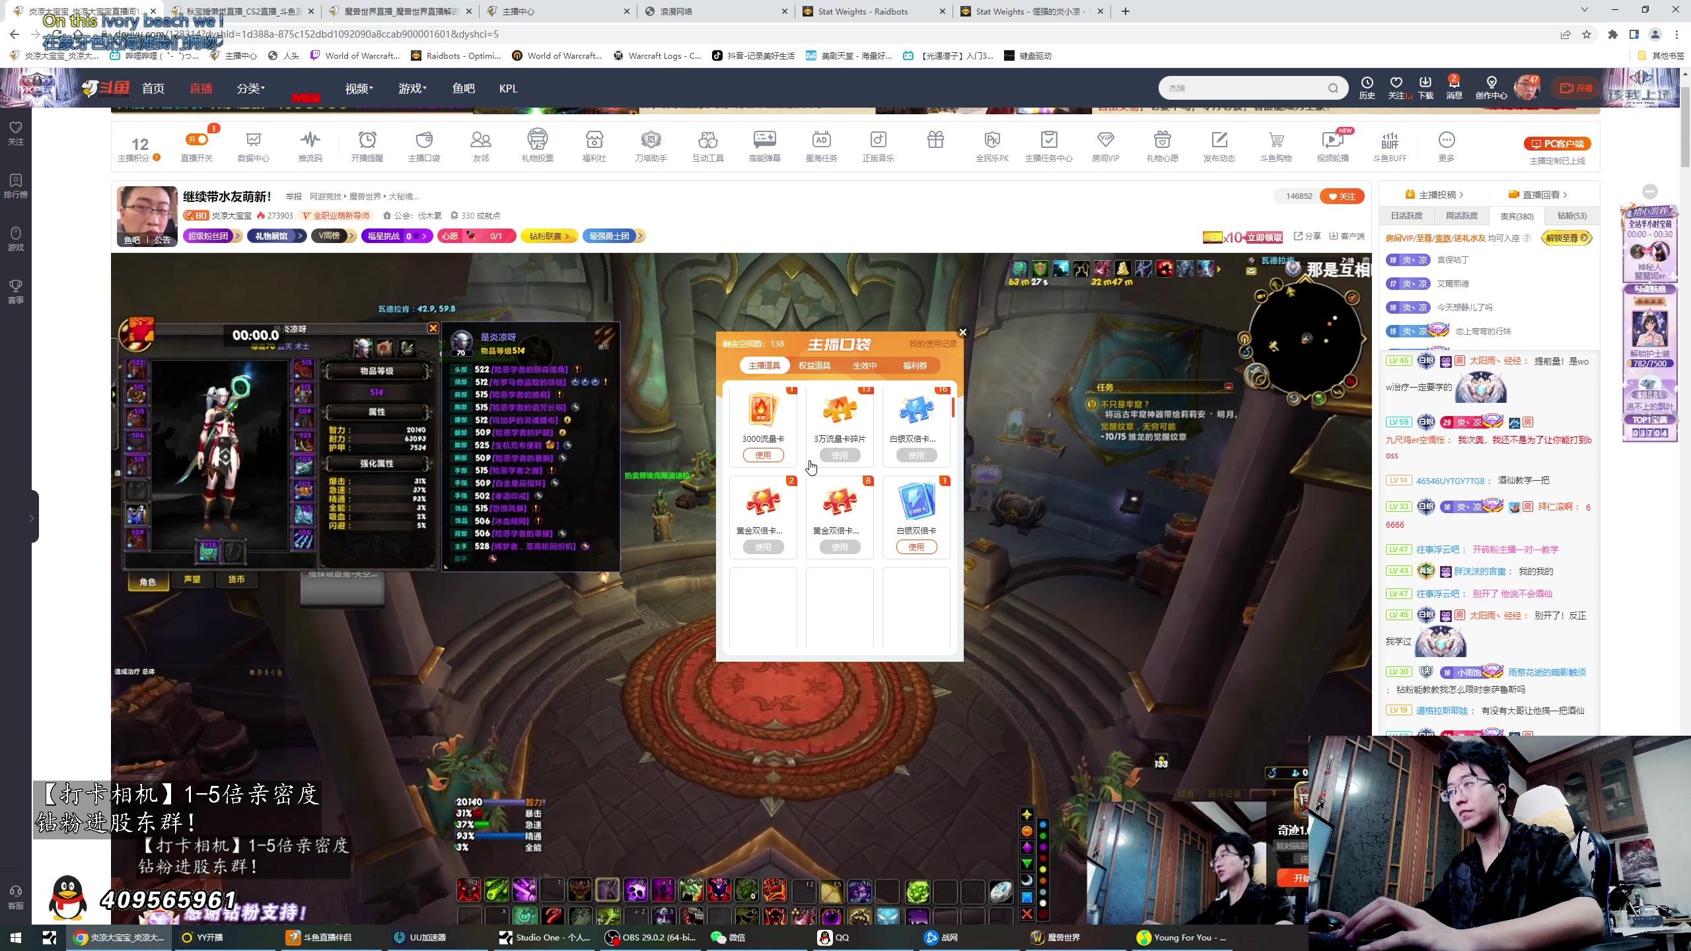Open the 刀塔助手 toolbar icon
The image size is (1691, 951).
pos(651,146)
